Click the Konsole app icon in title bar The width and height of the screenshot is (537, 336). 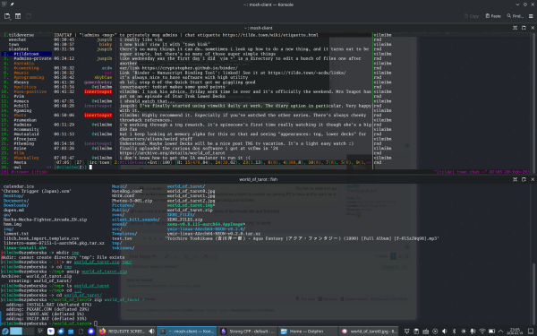[x=4, y=4]
